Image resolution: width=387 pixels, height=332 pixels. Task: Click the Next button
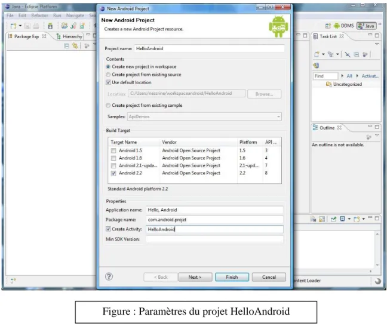click(195, 277)
